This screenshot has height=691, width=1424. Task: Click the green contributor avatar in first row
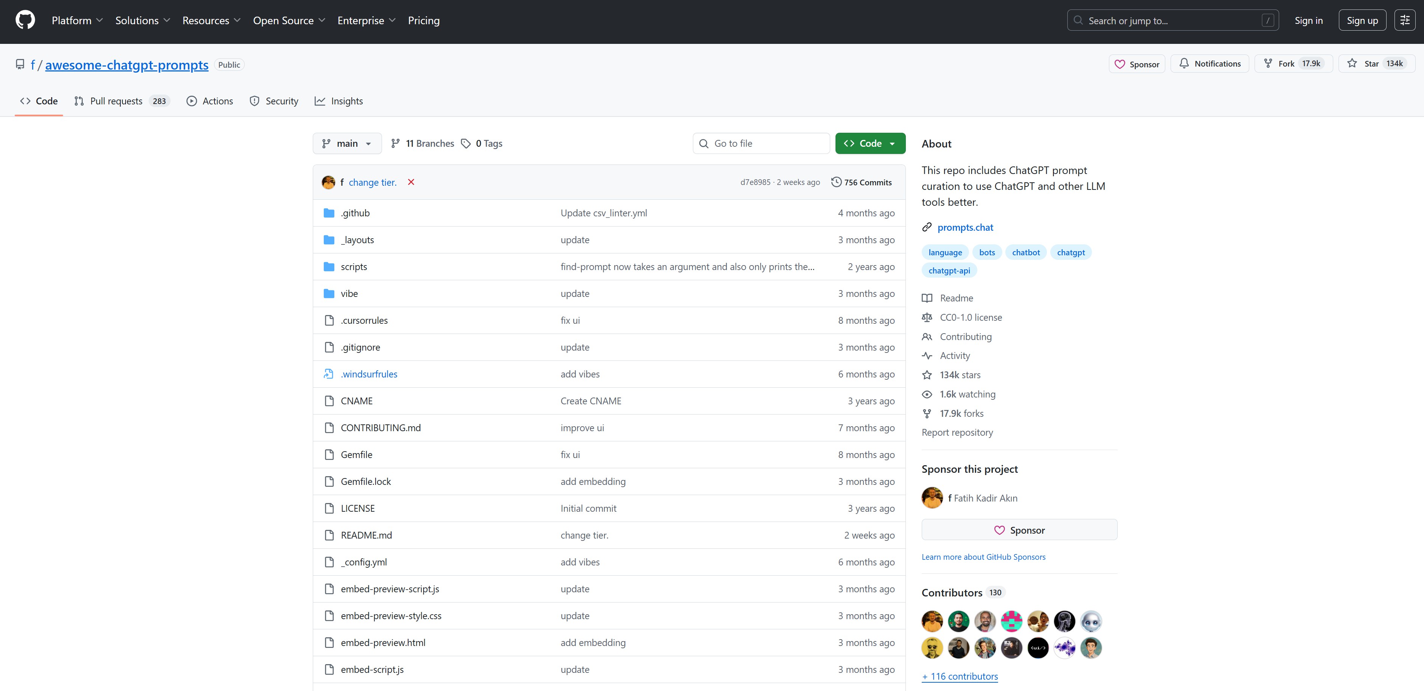click(958, 621)
